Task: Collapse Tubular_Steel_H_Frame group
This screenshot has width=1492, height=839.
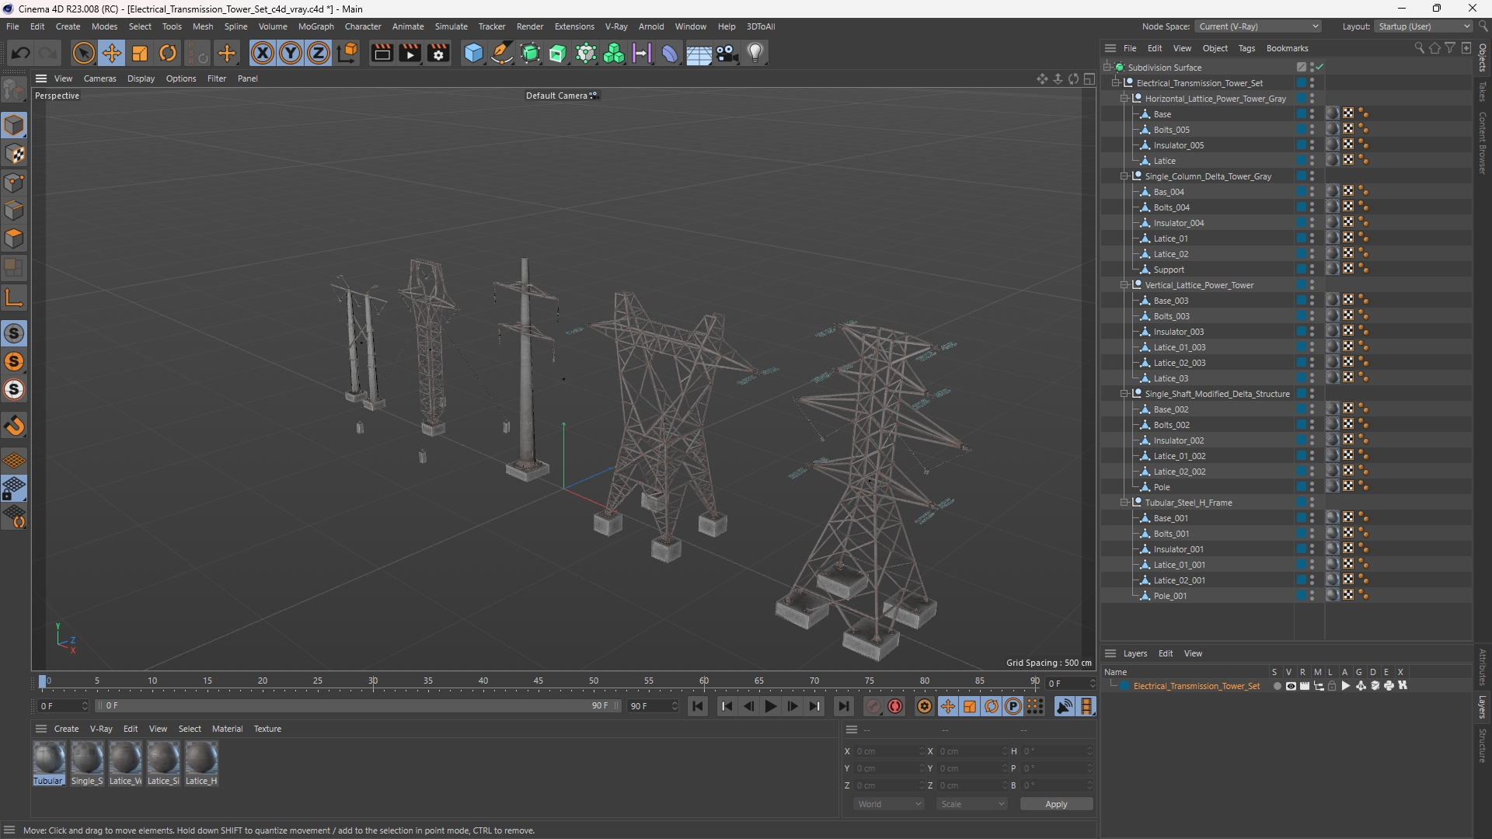Action: [x=1124, y=503]
